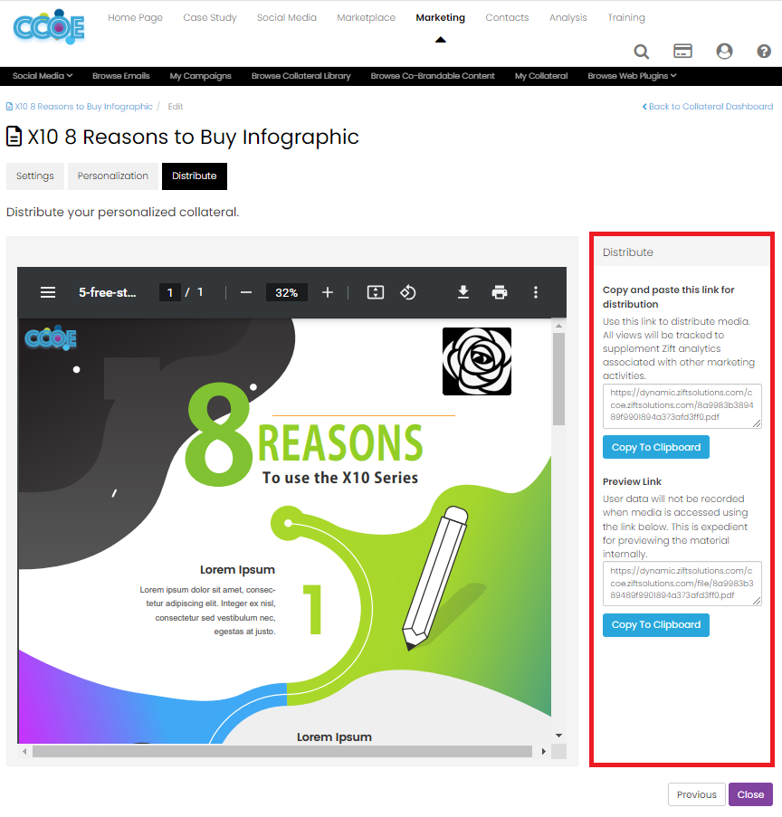Click the distribution link text box
Image resolution: width=782 pixels, height=817 pixels.
(682, 406)
